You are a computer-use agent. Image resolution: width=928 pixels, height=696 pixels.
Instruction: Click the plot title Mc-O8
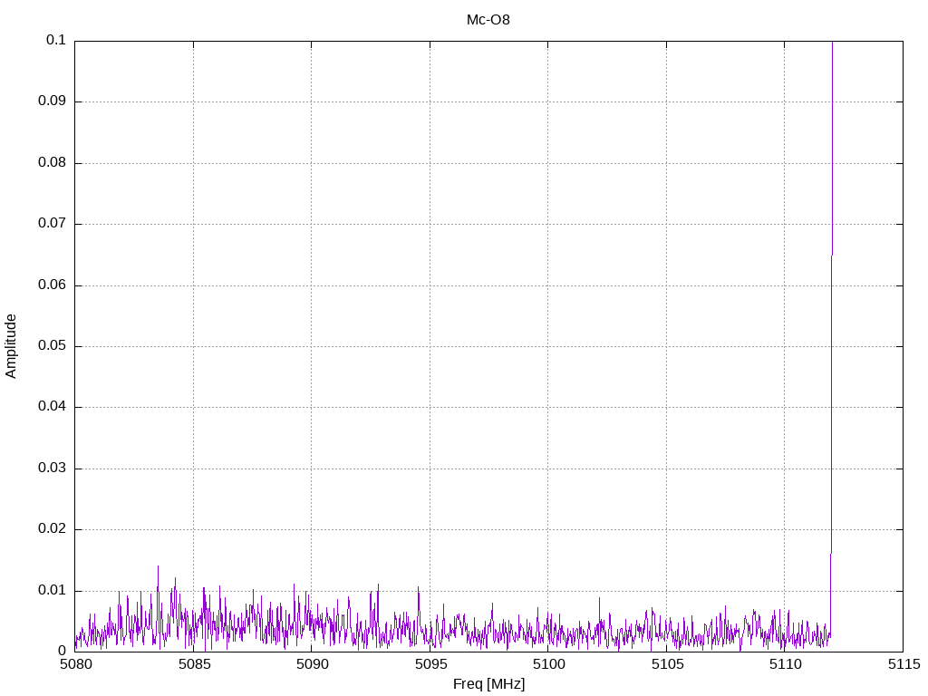tap(488, 19)
